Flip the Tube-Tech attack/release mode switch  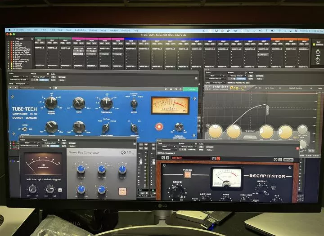[x=106, y=128]
